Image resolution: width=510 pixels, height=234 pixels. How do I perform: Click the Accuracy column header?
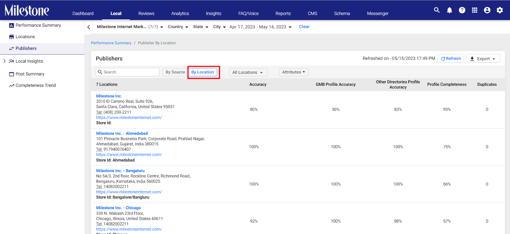click(258, 85)
